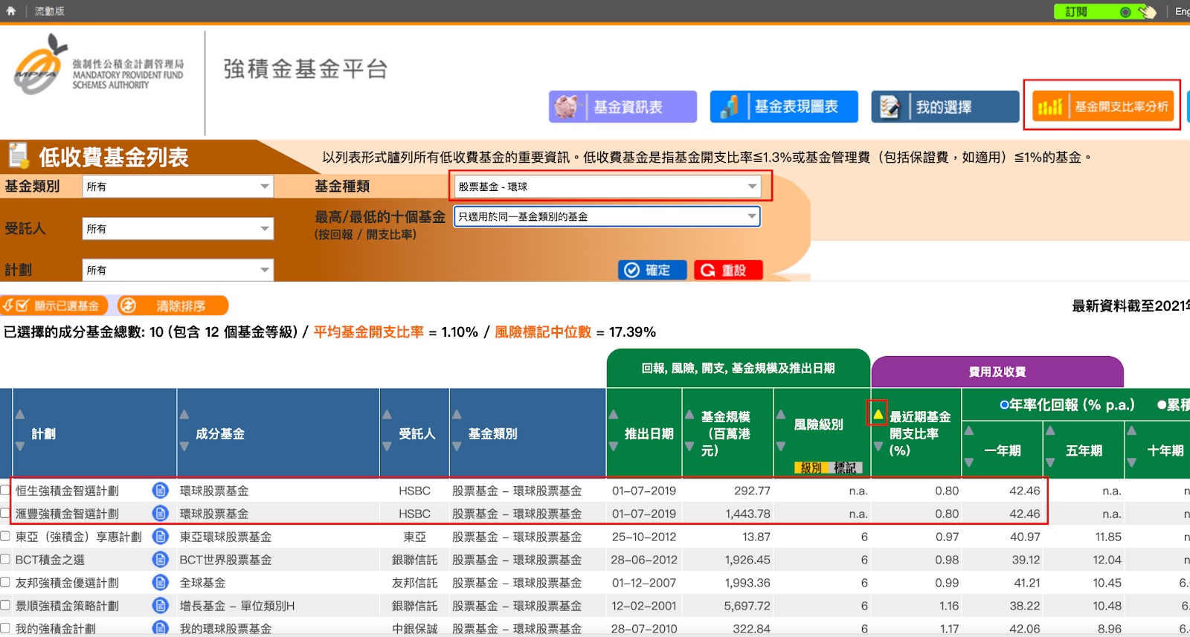The width and height of the screenshot is (1190, 637).
Task: Sort 受託人 column descending
Action: click(387, 447)
